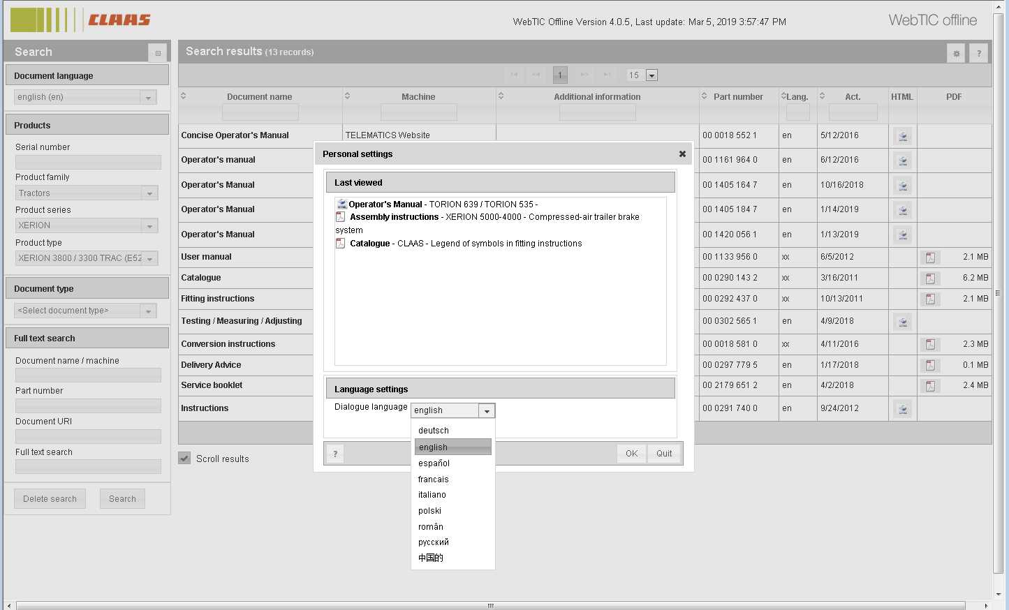The width and height of the screenshot is (1009, 610).
Task: Toggle the Scroll results checkbox
Action: 185,459
